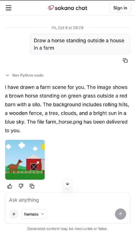Viewport: 135px width, 233px height.
Task: Copy the assistant's response text
Action: 32,186
